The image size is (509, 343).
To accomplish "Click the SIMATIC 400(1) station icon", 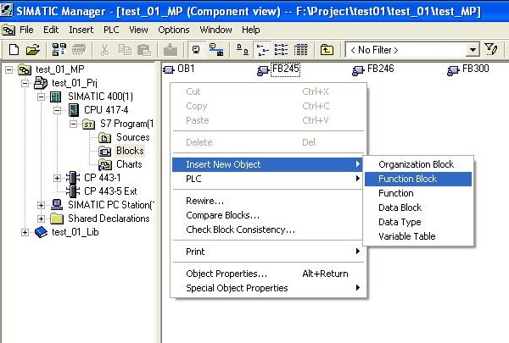I will tap(56, 97).
